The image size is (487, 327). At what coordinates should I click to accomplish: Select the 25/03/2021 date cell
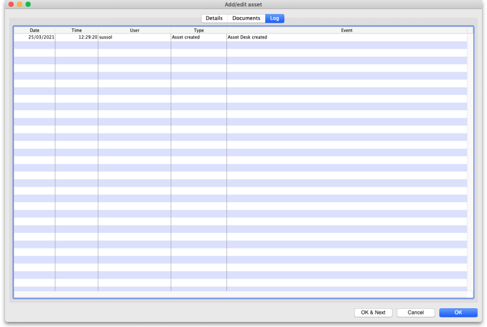pyautogui.click(x=41, y=37)
